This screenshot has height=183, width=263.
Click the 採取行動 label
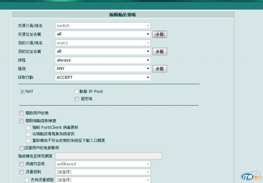[26, 77]
